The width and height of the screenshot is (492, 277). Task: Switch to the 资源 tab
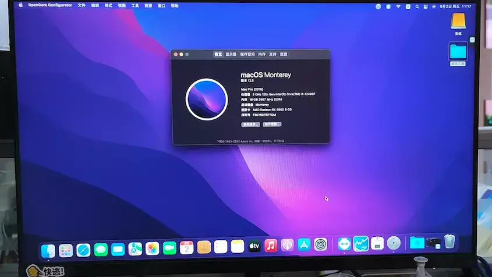(284, 54)
